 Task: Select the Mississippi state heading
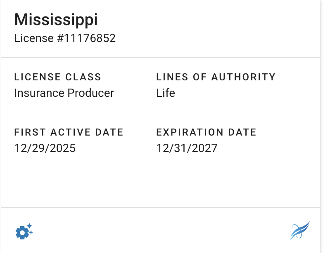click(x=56, y=20)
